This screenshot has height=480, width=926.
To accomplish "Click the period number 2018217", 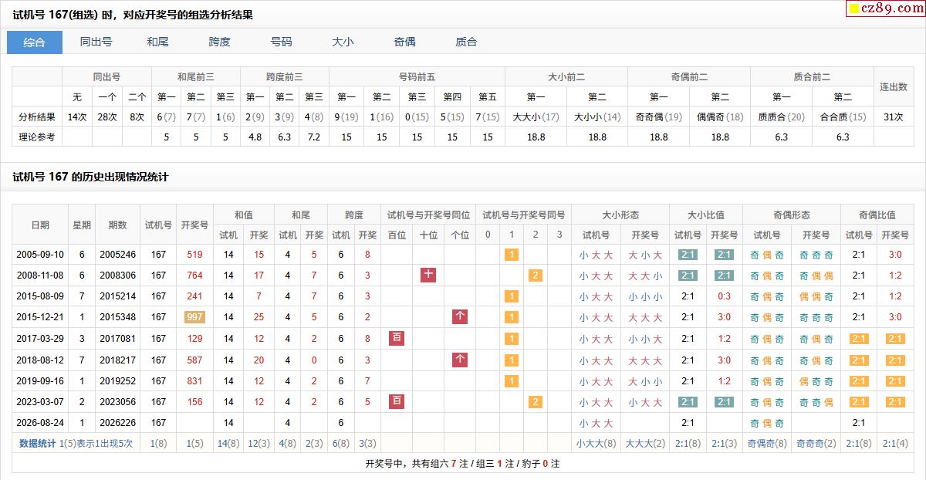I will click(x=117, y=360).
